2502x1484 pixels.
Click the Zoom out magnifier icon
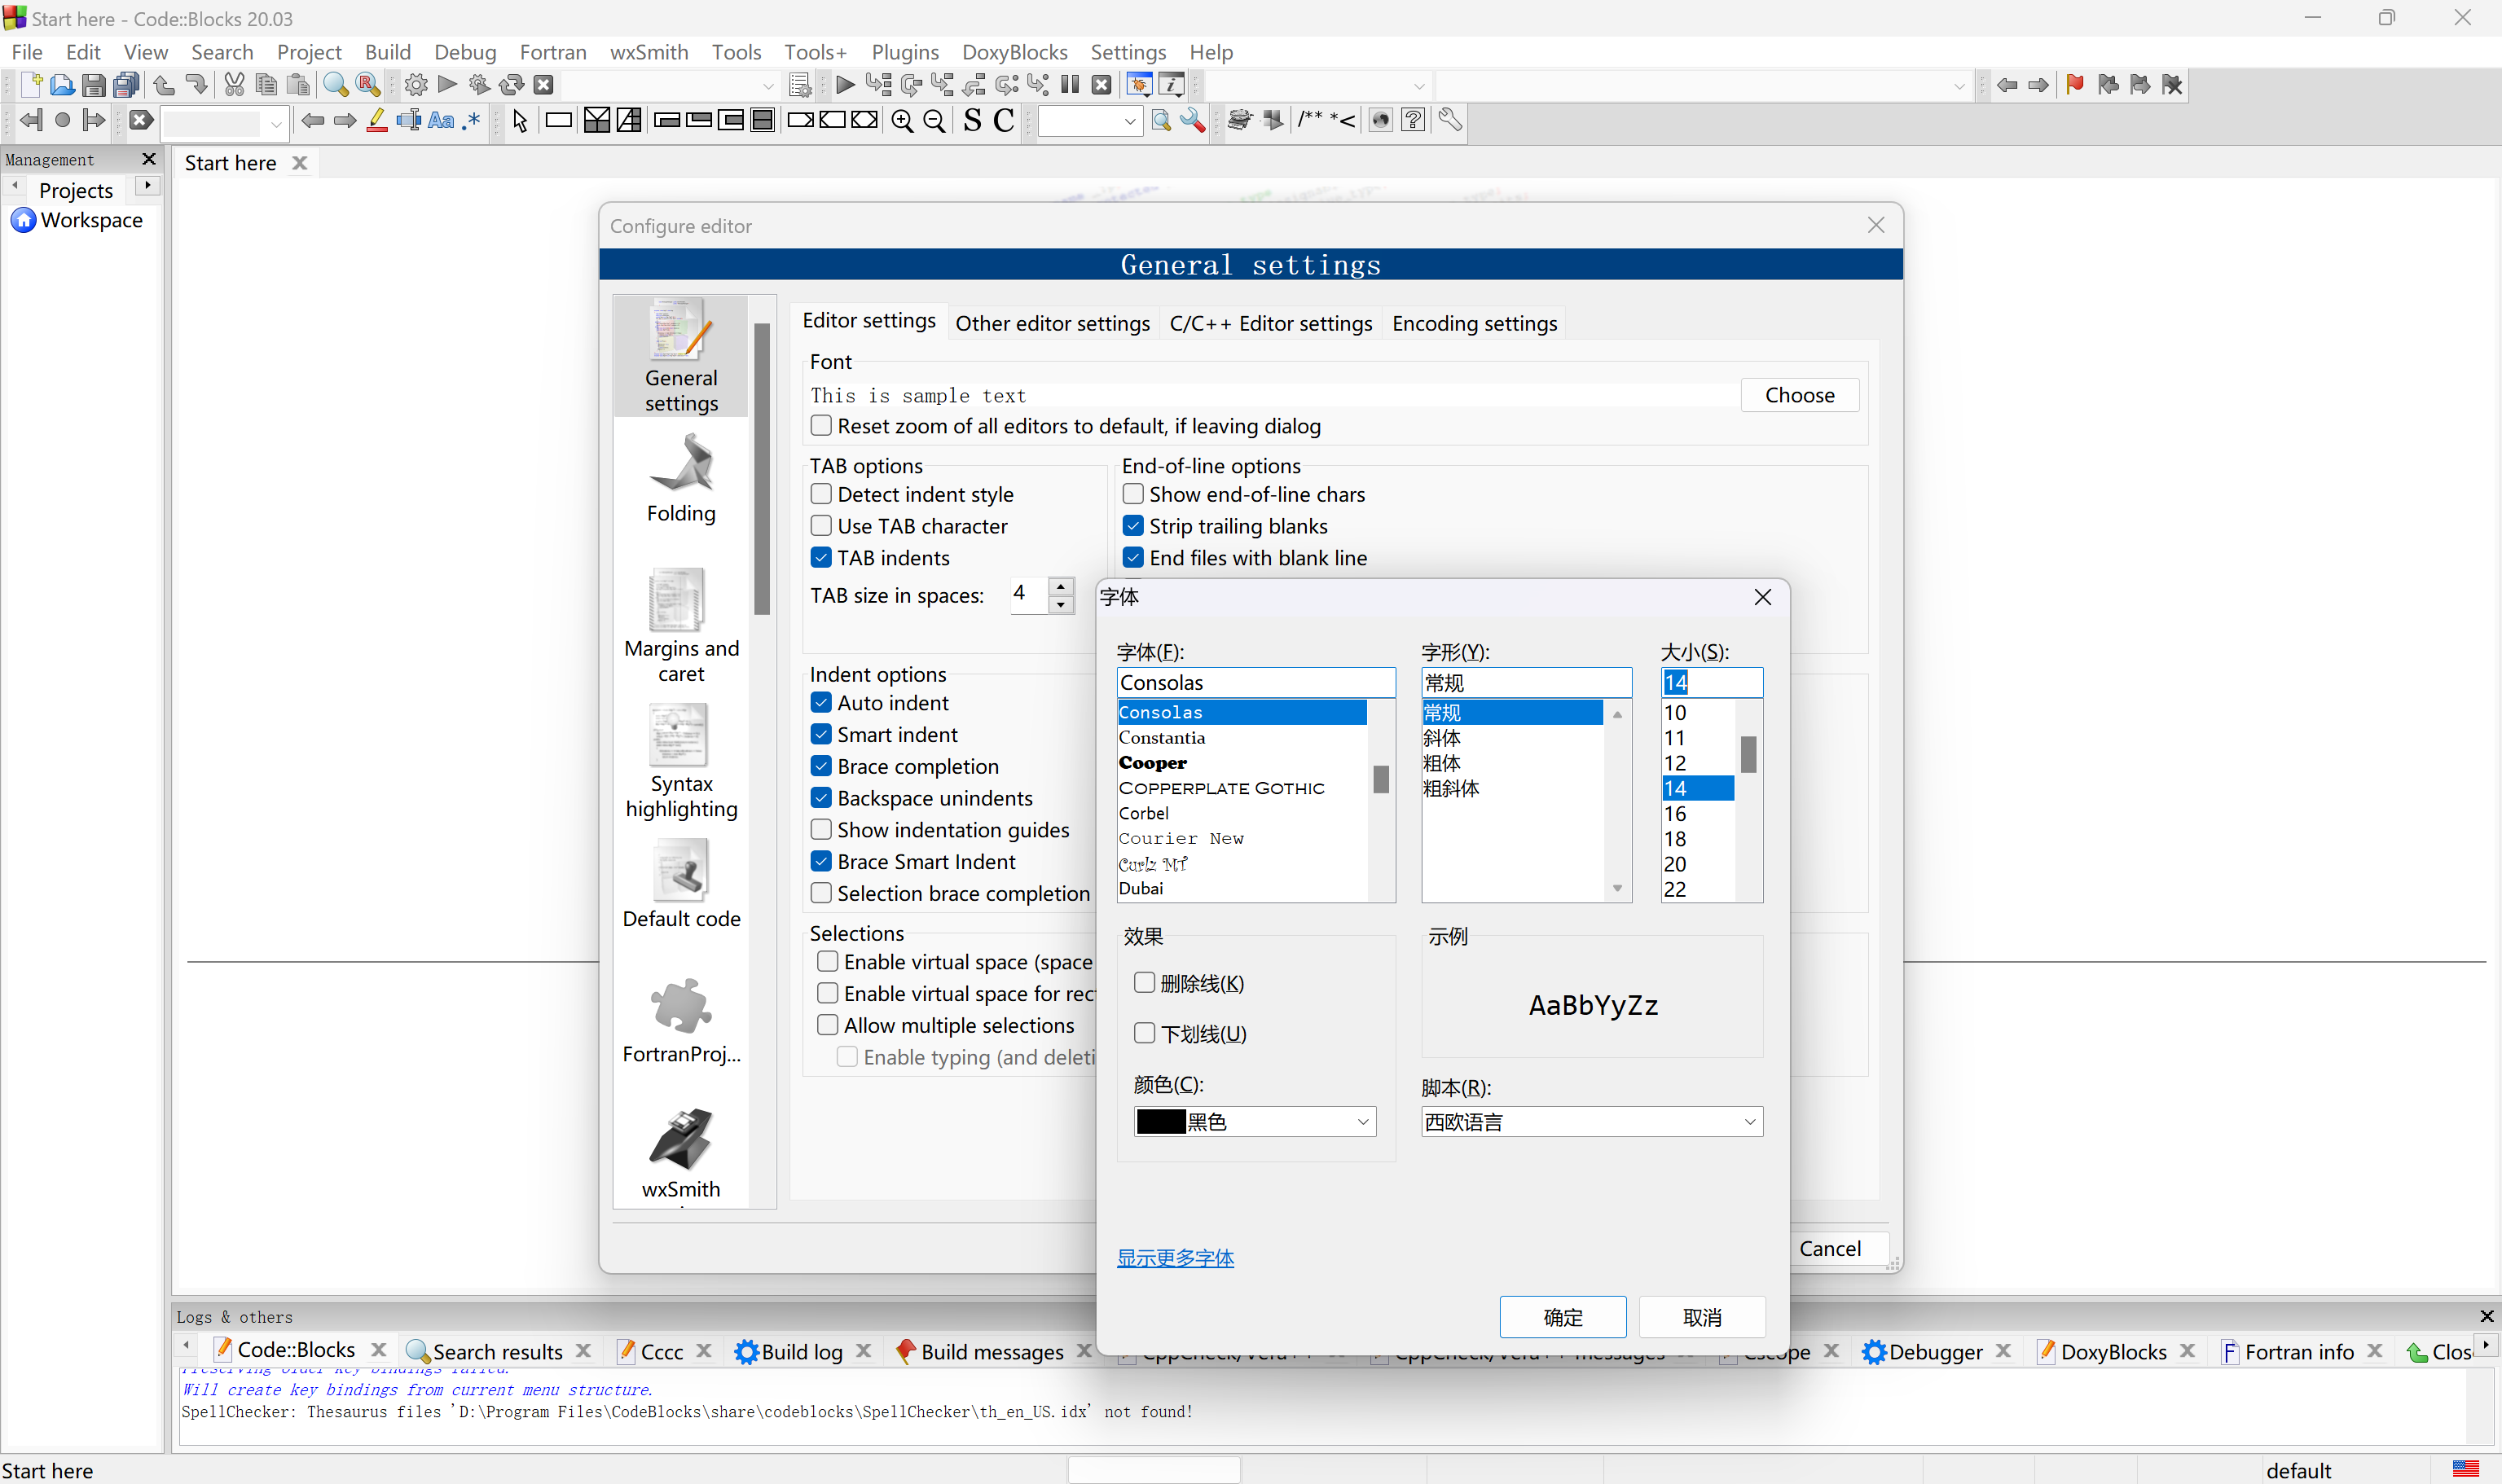tap(934, 121)
